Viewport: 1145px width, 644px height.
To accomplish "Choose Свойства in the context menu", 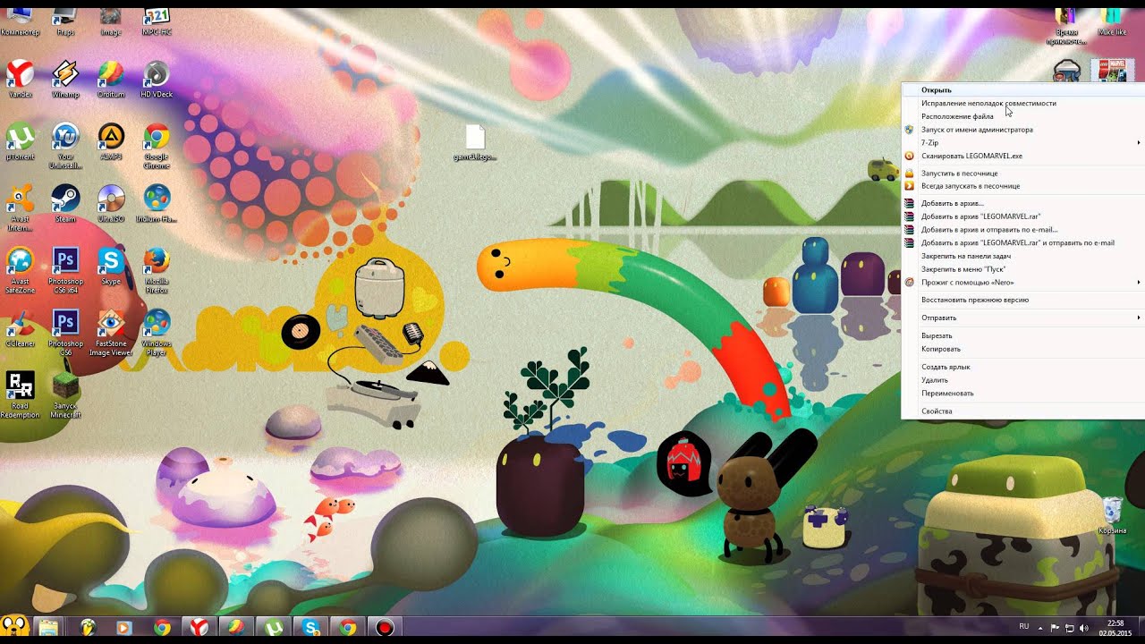I will pos(1022,411).
